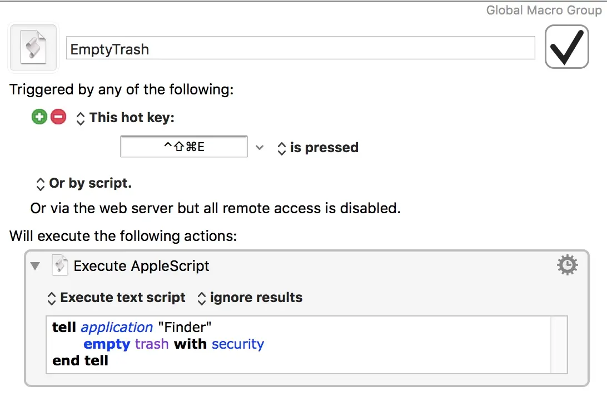
Task: Collapse the Execute AppleScript action
Action: point(36,266)
